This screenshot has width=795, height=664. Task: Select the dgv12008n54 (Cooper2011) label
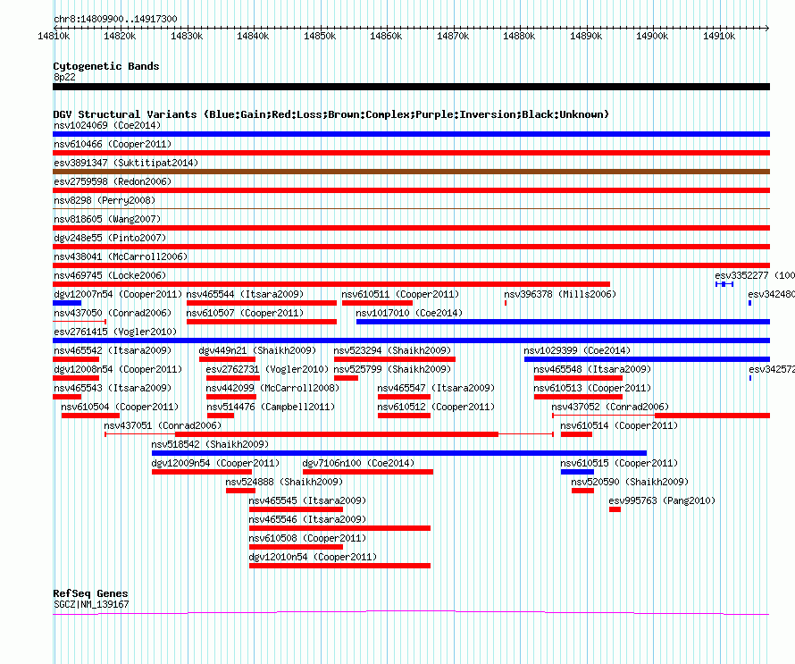pos(118,369)
